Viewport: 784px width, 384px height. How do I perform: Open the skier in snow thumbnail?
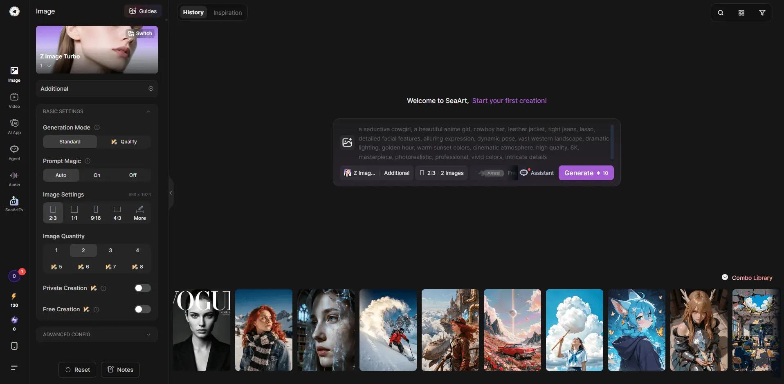click(x=388, y=330)
